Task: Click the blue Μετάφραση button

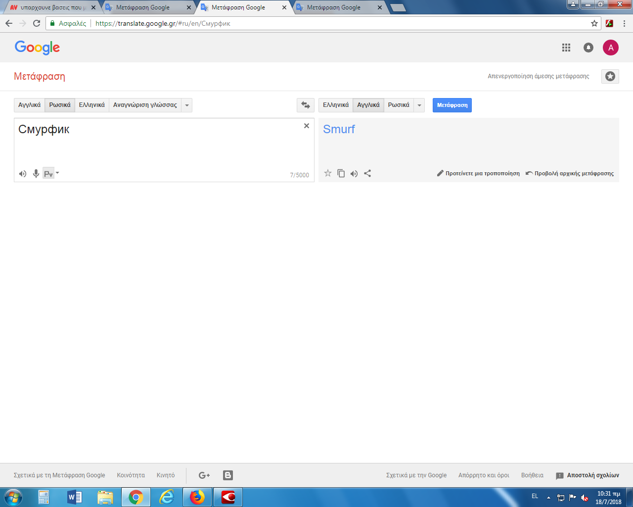Action: (452, 105)
